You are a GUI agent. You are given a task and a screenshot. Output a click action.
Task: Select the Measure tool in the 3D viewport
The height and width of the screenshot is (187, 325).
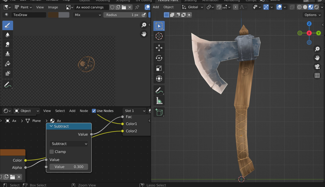coord(159,100)
